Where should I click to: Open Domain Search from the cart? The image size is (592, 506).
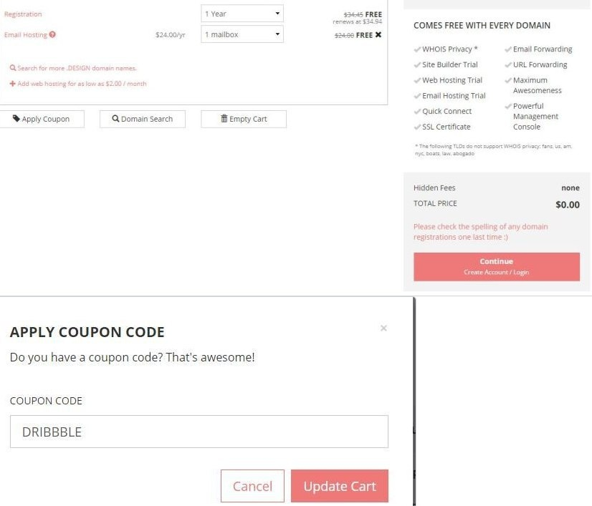(146, 120)
